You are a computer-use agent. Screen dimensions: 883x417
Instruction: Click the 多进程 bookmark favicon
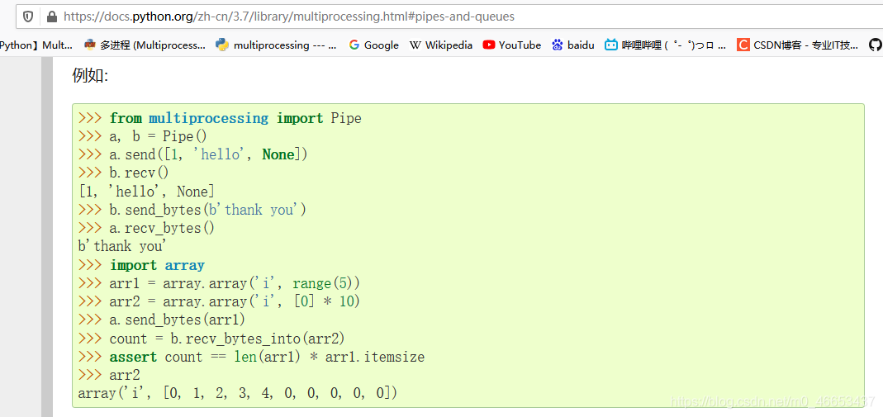coord(89,45)
